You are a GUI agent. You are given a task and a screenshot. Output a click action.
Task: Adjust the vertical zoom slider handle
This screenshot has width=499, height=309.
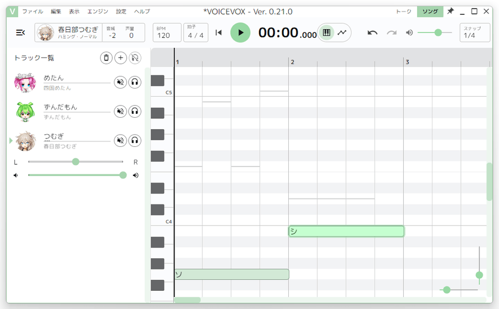point(479,275)
